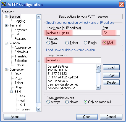
Task: Click category tree scroll up arrow
Action: pyautogui.click(x=38, y=17)
